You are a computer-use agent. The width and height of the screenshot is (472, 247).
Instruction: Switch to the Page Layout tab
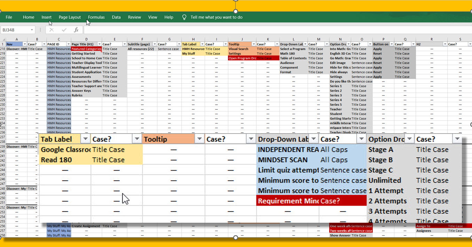point(70,17)
